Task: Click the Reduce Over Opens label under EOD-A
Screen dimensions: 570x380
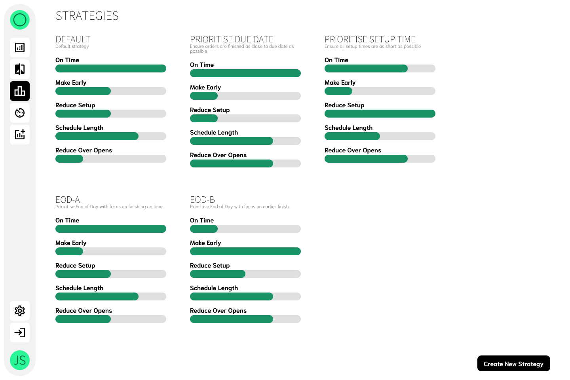Action: pos(84,311)
